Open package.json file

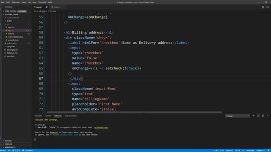(x=12, y=50)
